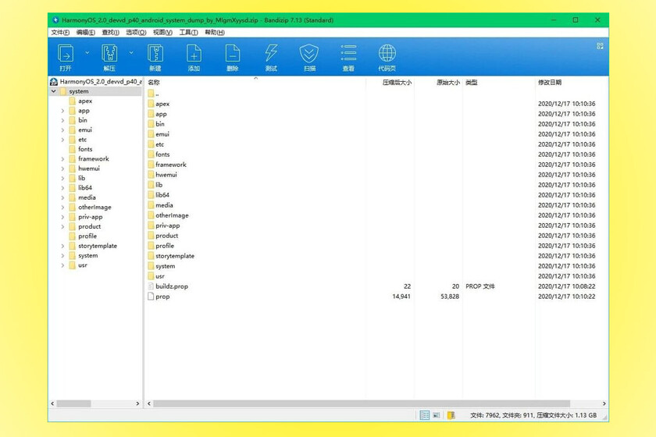Click the Add files (添加) icon
Screen dimensions: 656x437
coord(194,54)
